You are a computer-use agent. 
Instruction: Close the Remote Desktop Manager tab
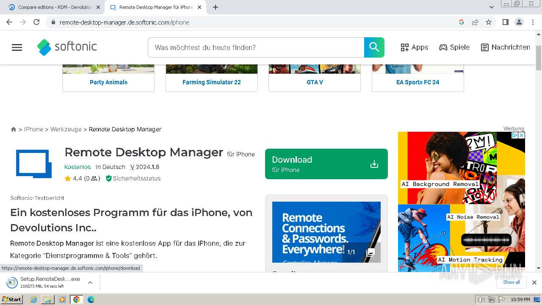[x=199, y=7]
